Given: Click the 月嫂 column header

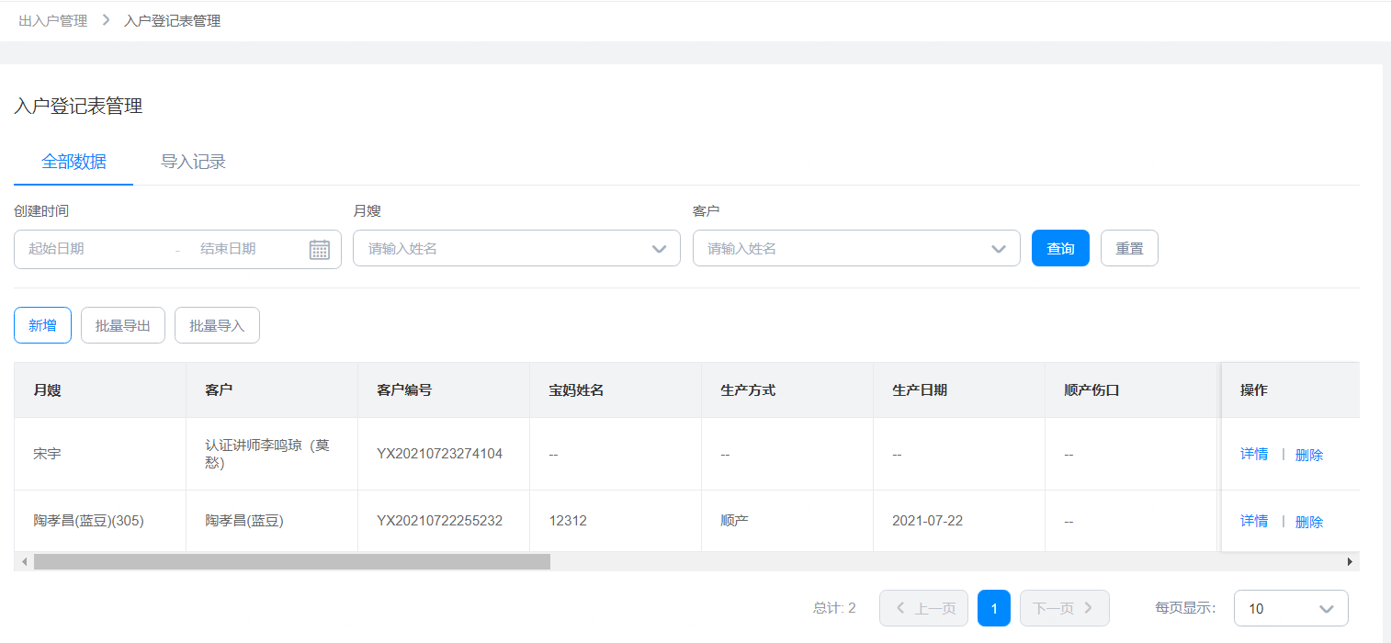Looking at the screenshot, I should (100, 390).
